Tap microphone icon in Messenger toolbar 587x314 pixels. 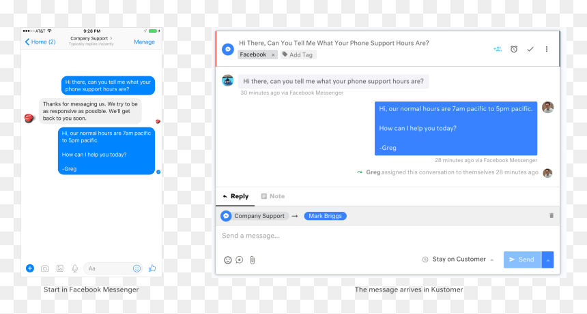[75, 268]
